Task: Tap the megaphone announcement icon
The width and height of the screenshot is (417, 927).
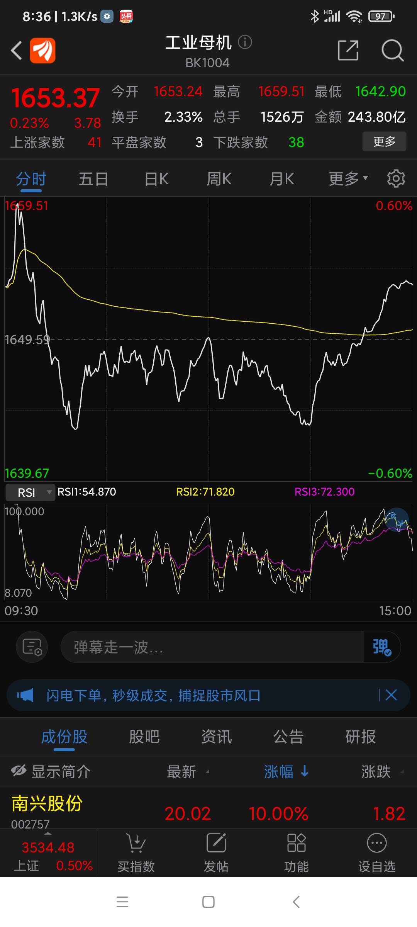Action: pyautogui.click(x=25, y=695)
